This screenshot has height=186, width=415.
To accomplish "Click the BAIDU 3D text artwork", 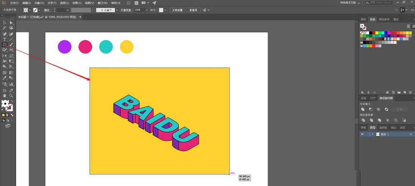I will [x=156, y=123].
